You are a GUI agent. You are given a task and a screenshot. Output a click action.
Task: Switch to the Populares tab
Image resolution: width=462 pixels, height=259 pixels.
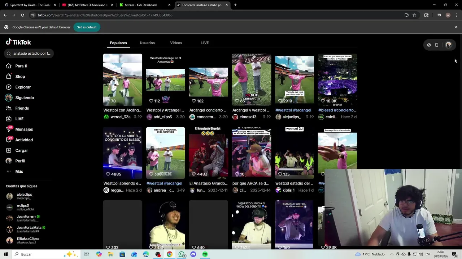pos(118,43)
